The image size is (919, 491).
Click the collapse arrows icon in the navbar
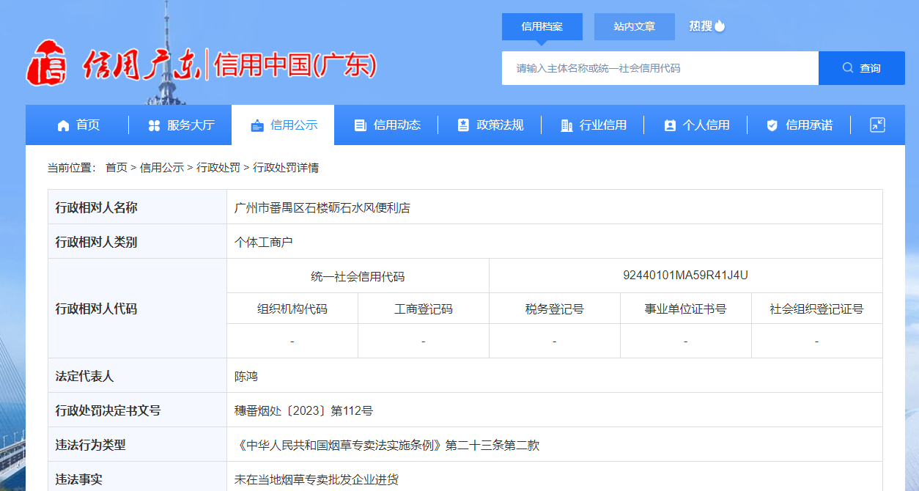(x=877, y=125)
